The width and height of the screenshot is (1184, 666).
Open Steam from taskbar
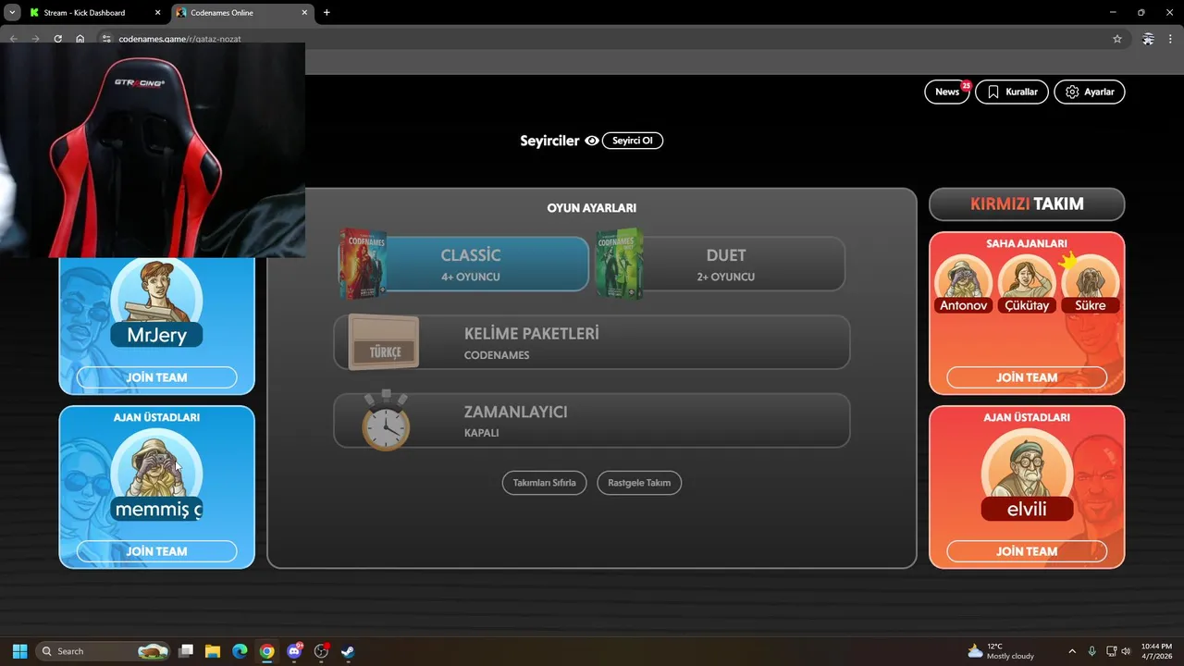[x=348, y=651]
